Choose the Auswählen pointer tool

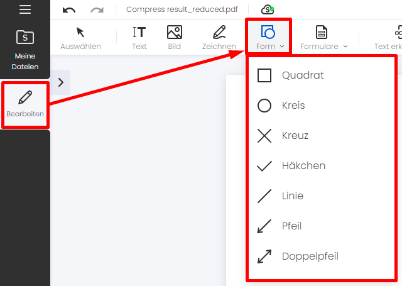click(x=80, y=38)
